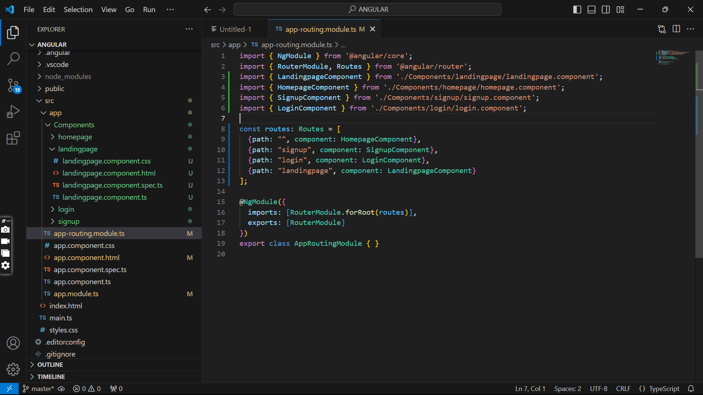Split the editor to the right

pyautogui.click(x=676, y=29)
